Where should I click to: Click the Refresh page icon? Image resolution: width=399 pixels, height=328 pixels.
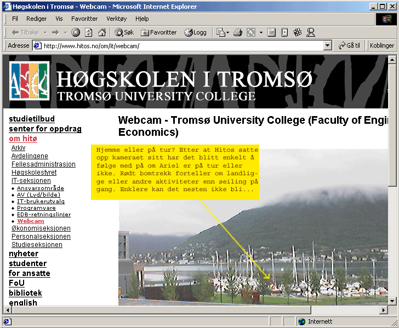pos(88,32)
